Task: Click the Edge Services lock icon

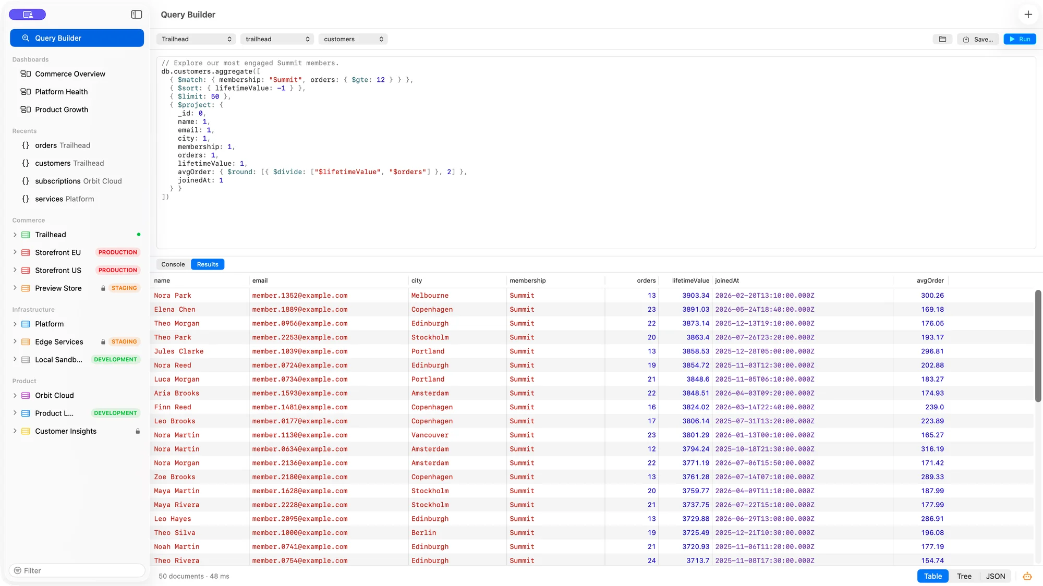Action: point(103,342)
